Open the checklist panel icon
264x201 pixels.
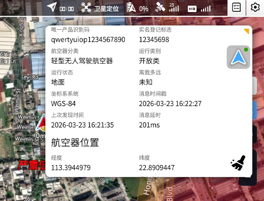point(237,8)
